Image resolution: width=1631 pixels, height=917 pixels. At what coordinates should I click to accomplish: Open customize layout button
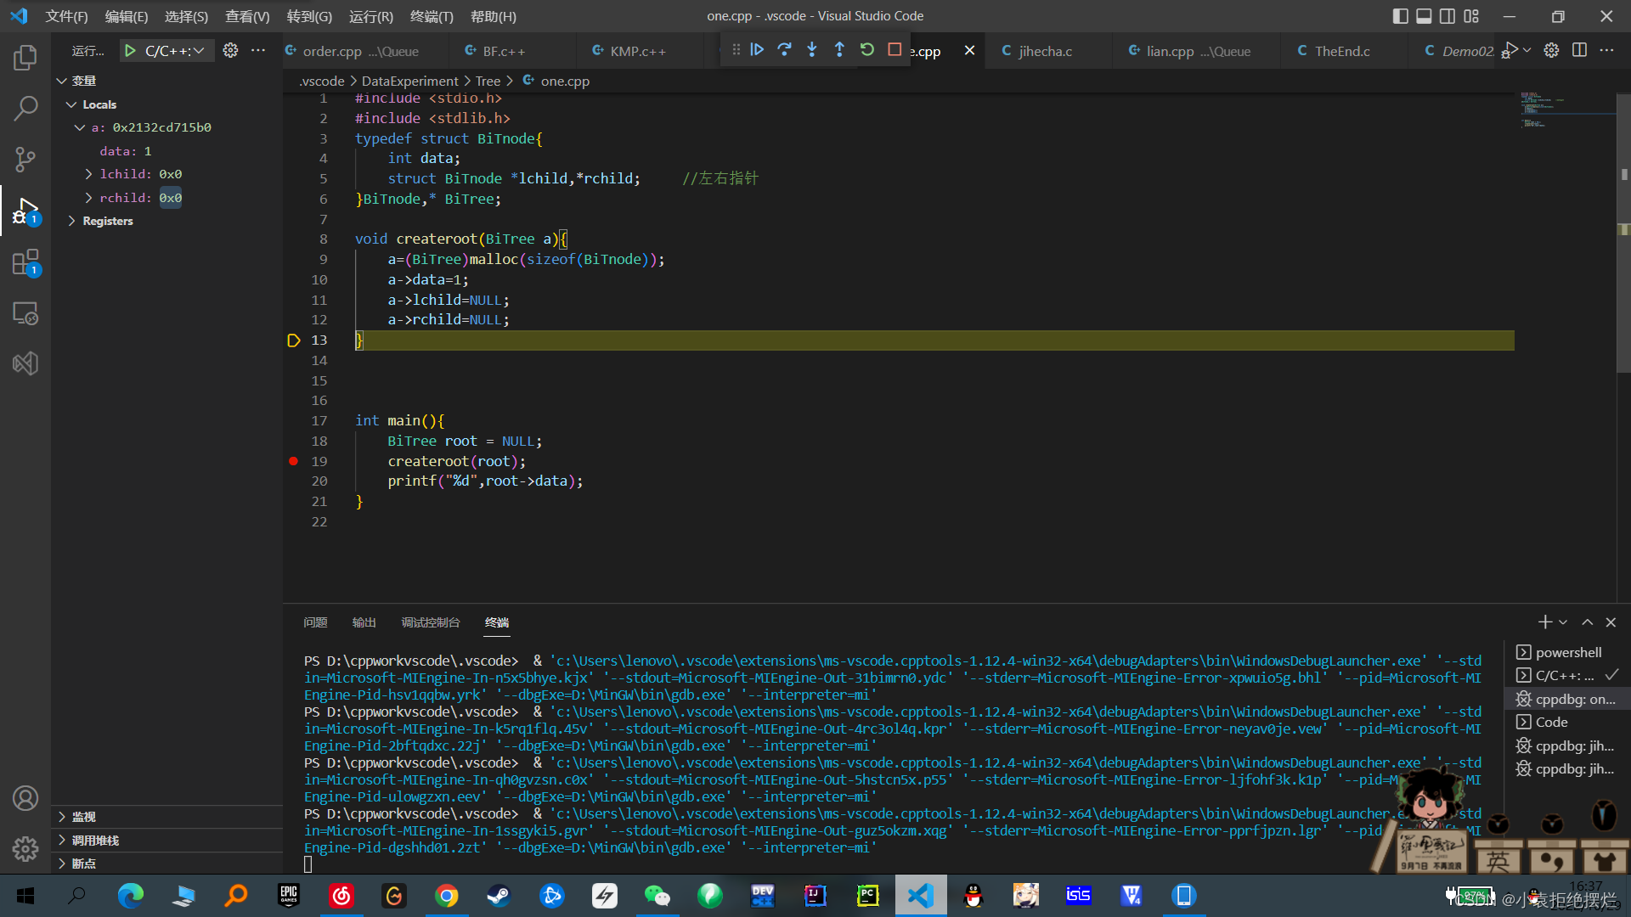click(x=1471, y=16)
